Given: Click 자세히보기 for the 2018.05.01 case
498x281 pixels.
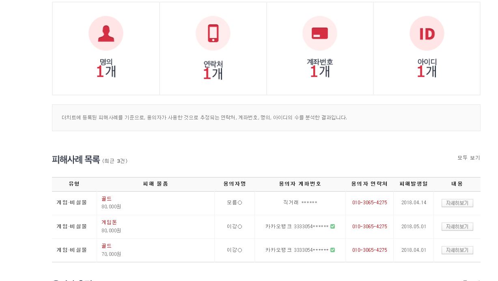Looking at the screenshot, I should 457,227.
